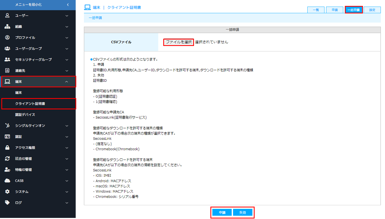Click the 認証 ID card icon
Image resolution: width=385 pixels, height=219 pixels.
8,137
